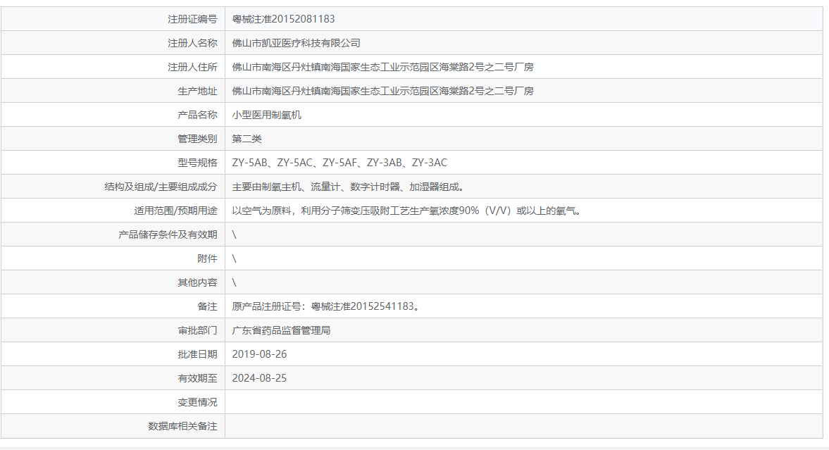The height and width of the screenshot is (450, 829).
Task: Click the 产品储存条件及有效期 label
Action: tap(168, 235)
